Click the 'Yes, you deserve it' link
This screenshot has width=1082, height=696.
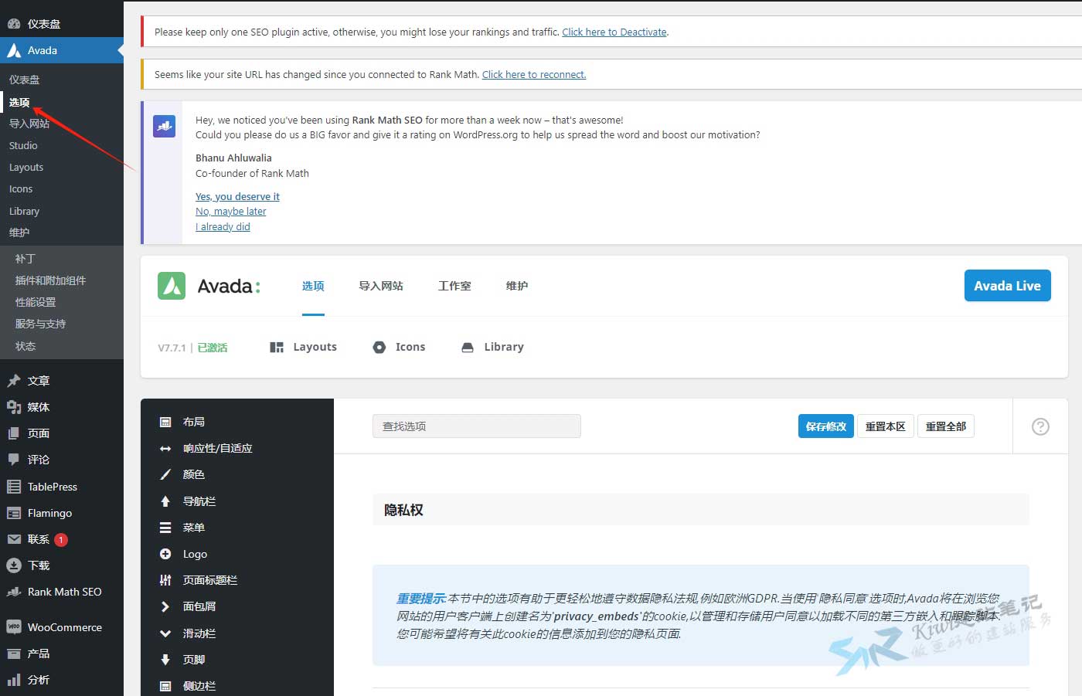click(237, 196)
